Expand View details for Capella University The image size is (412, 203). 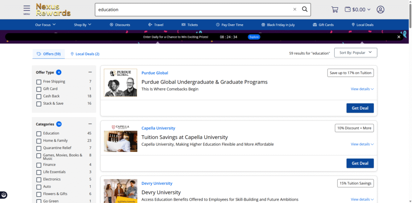pyautogui.click(x=362, y=144)
